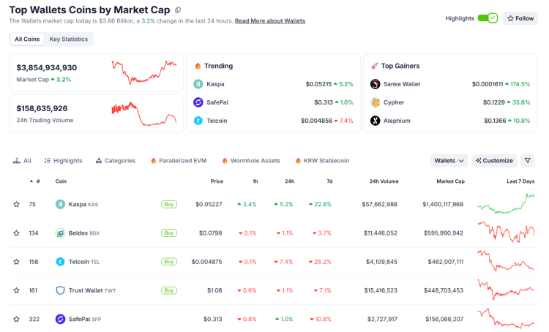Click the Alephium icon in Top Gainers
549x332 pixels.
(376, 121)
